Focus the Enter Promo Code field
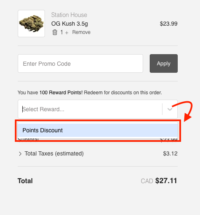The height and width of the screenshot is (215, 200). (80, 64)
